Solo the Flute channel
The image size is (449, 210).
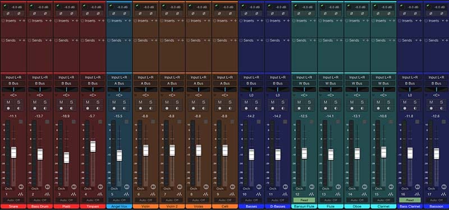[x=336, y=102]
